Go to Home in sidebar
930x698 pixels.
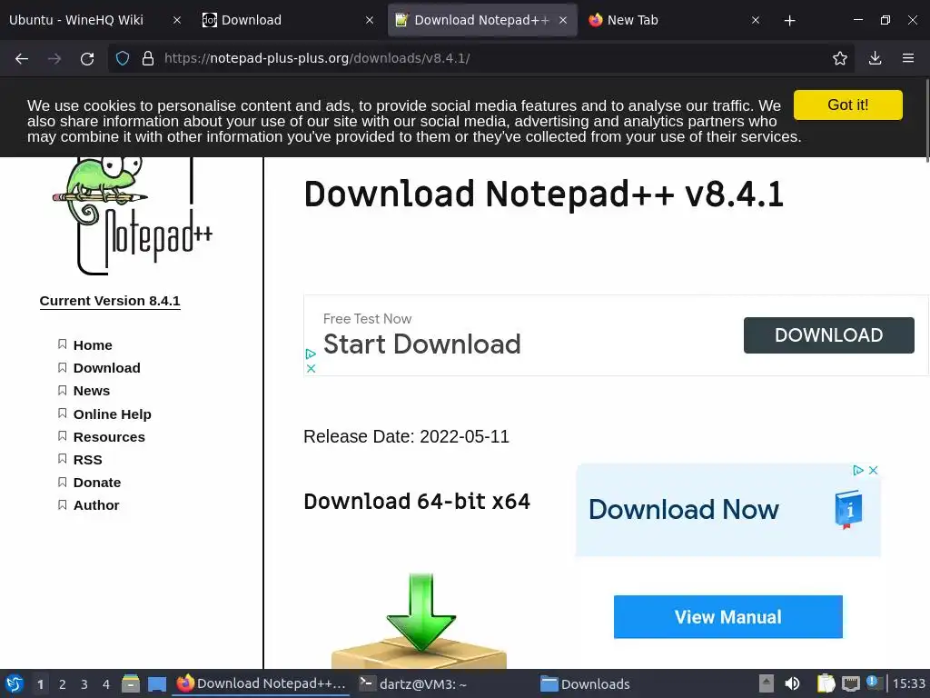click(93, 344)
